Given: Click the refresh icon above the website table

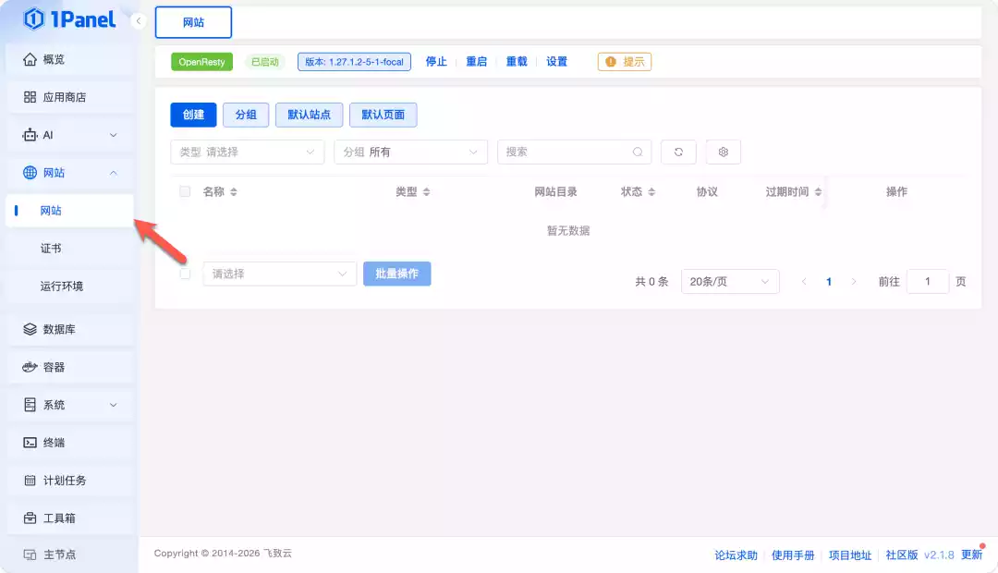Looking at the screenshot, I should (678, 151).
